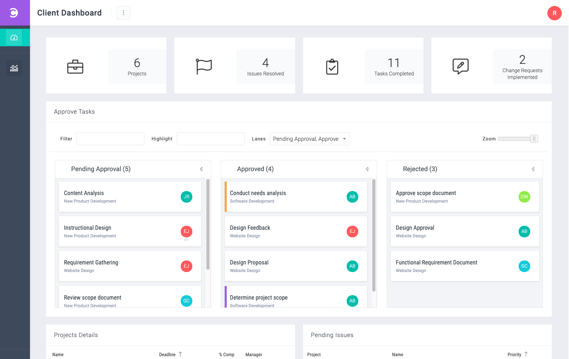Click the Change Requests edit-comment icon

pos(460,66)
